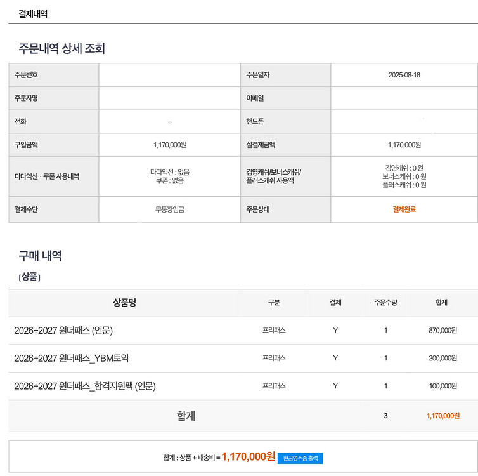478x476 pixels.
Task: Open the 2026+2027 원더패스 (인문) product
Action: click(63, 331)
